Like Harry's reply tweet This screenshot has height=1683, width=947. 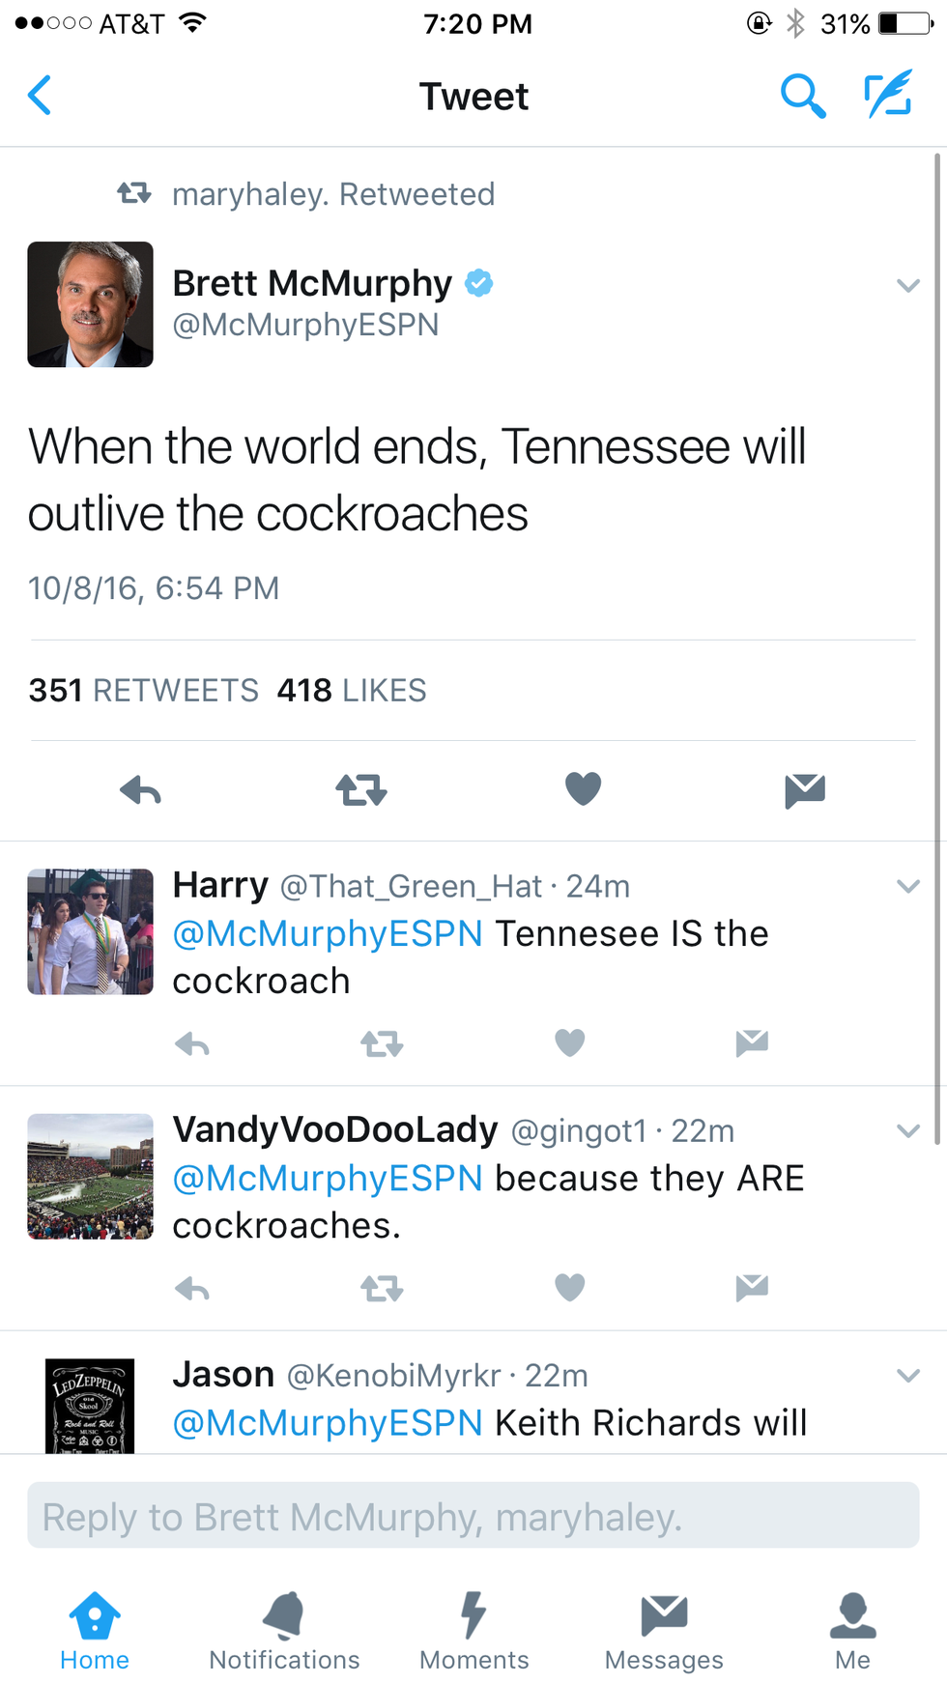[570, 1043]
